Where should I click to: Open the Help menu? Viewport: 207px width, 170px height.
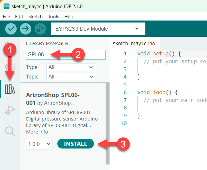[x=69, y=17]
